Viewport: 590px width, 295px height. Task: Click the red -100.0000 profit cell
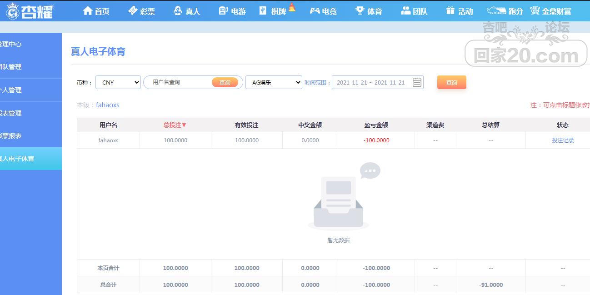point(376,140)
